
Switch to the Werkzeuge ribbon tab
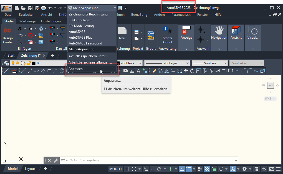point(27,21)
